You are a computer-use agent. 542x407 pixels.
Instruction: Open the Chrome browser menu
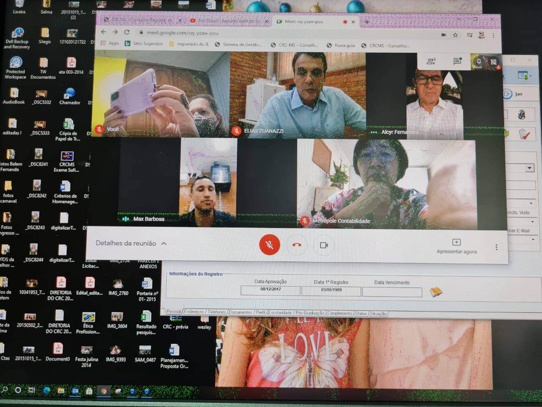(493, 36)
